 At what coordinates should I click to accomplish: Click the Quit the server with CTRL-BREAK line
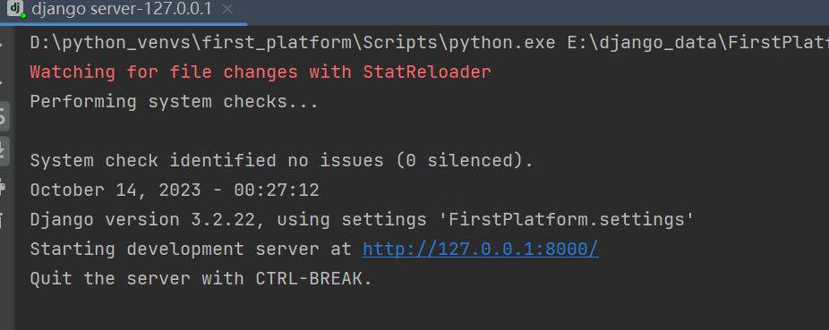click(201, 278)
